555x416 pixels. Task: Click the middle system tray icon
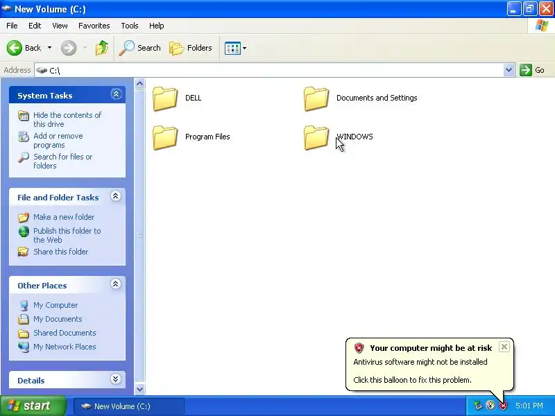(490, 406)
